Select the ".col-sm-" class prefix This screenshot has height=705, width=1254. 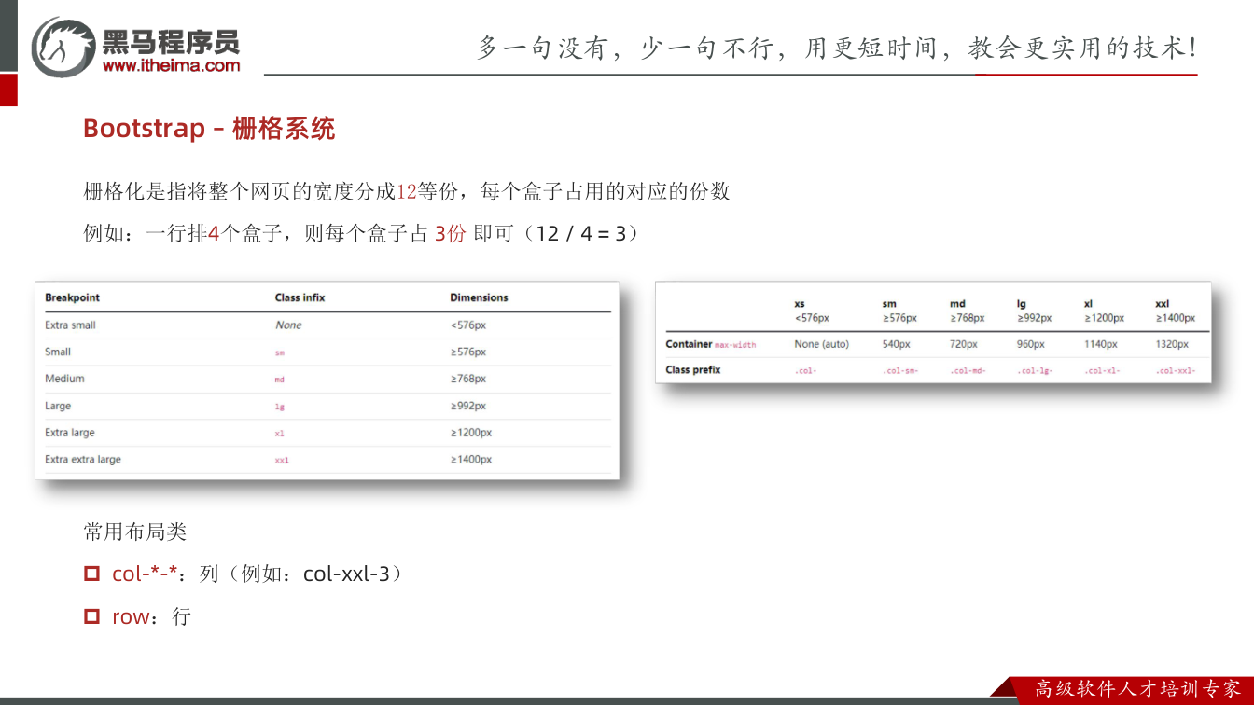[x=900, y=371]
